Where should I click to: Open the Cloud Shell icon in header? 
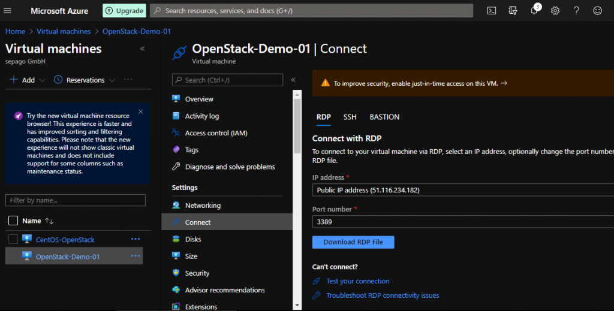(x=492, y=11)
